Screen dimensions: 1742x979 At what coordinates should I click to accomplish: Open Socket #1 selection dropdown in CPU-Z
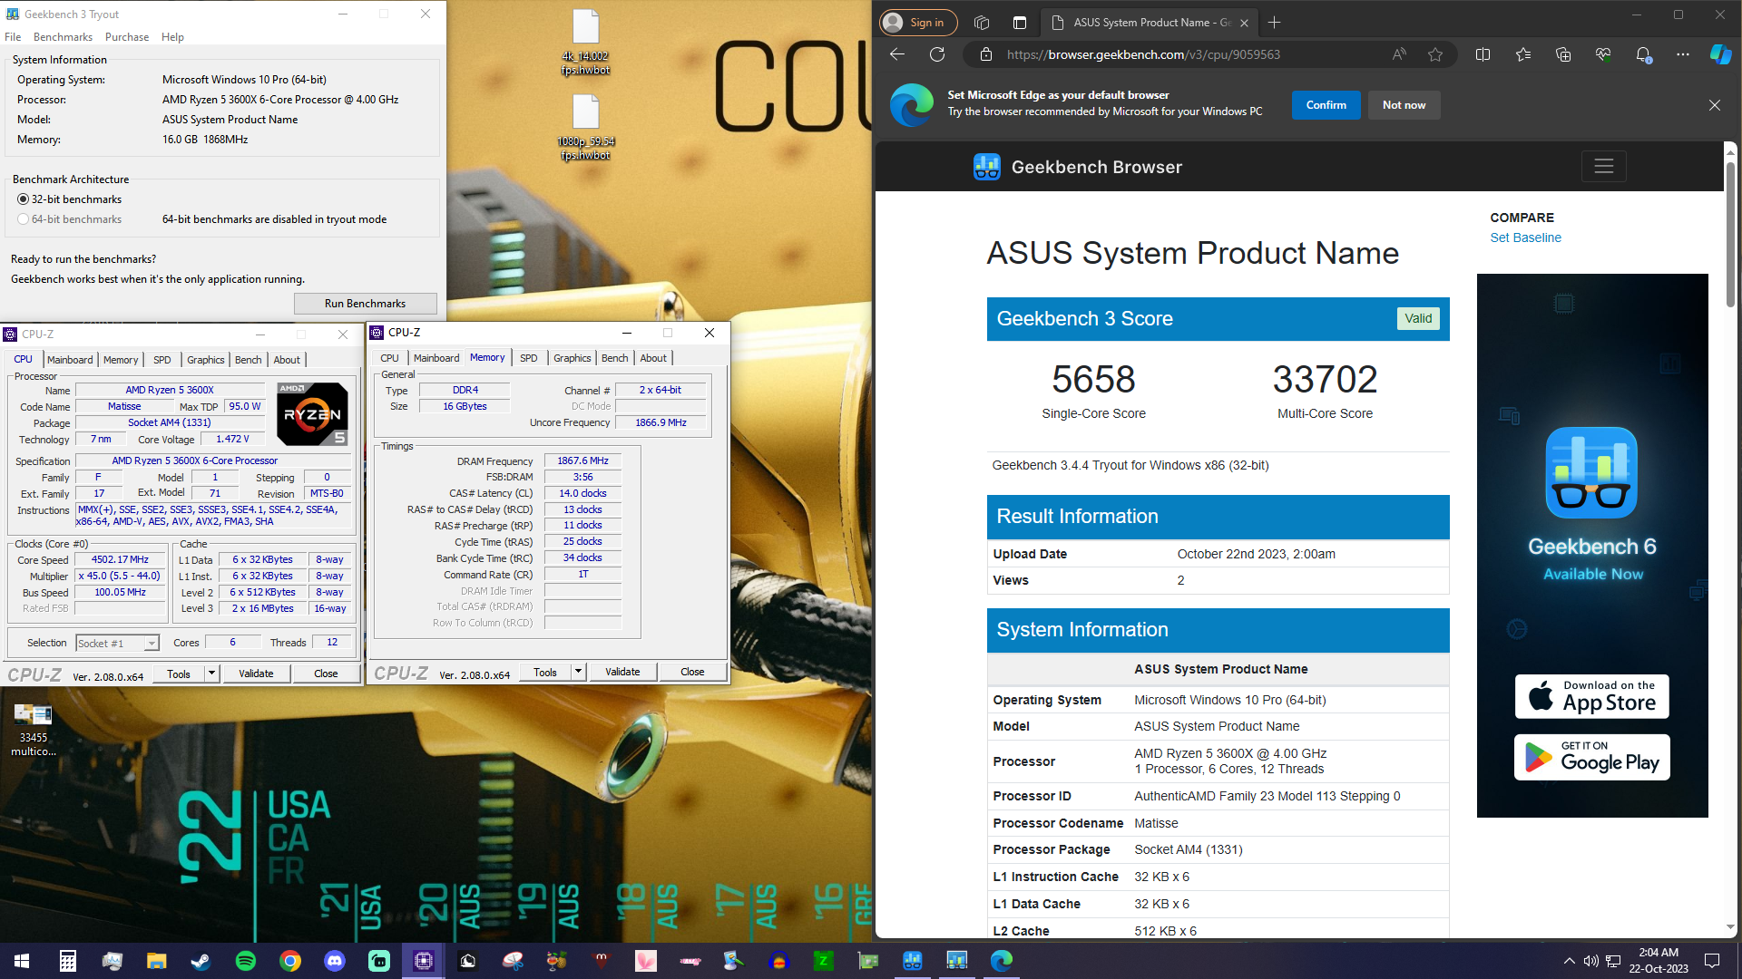point(117,643)
